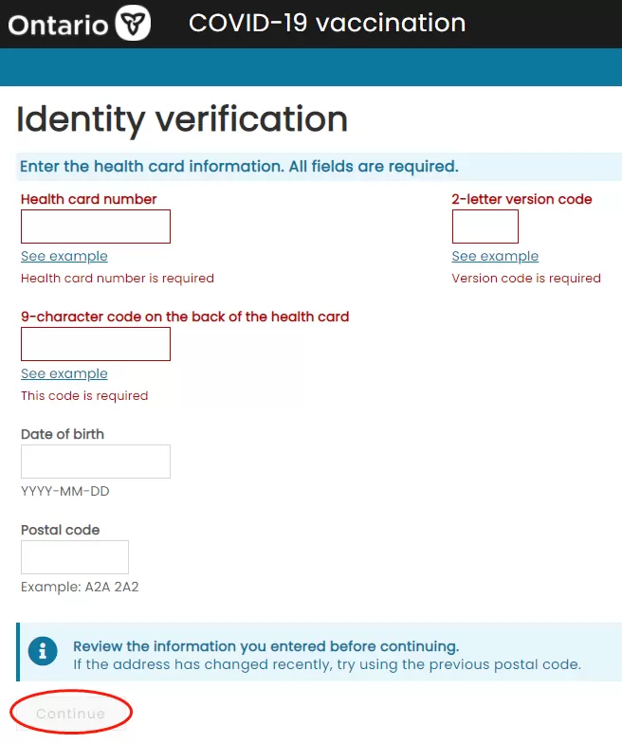Click the Health card number label
This screenshot has width=622, height=743.
89,199
